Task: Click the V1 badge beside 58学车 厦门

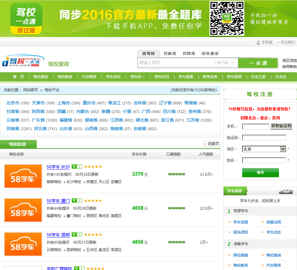Action: 77,201
